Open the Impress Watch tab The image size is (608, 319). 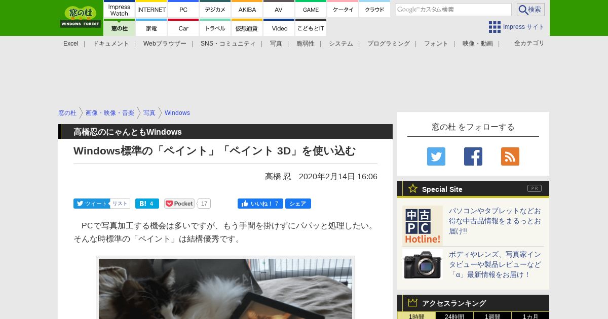119,10
